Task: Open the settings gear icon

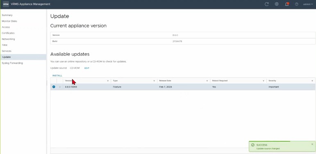Action: (277, 4)
